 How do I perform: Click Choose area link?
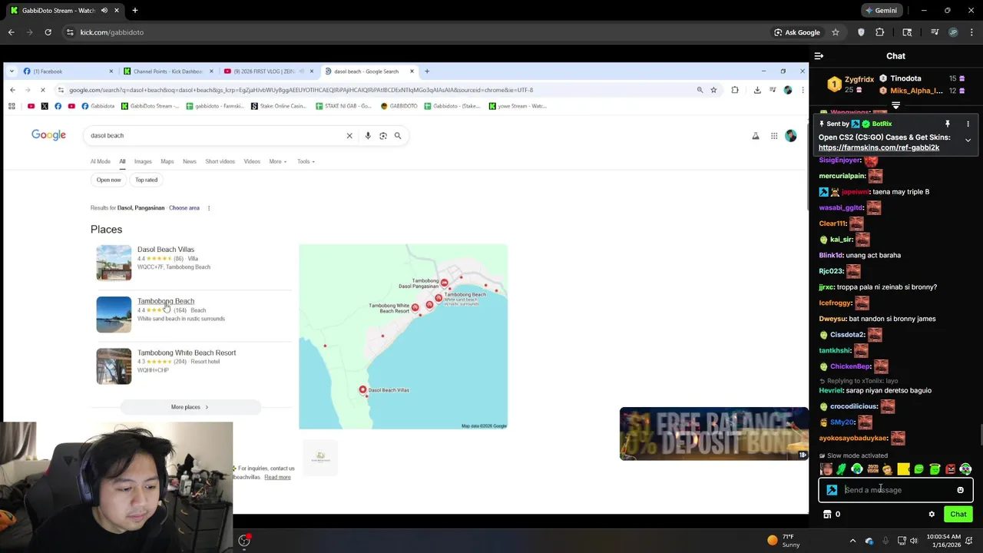(184, 208)
